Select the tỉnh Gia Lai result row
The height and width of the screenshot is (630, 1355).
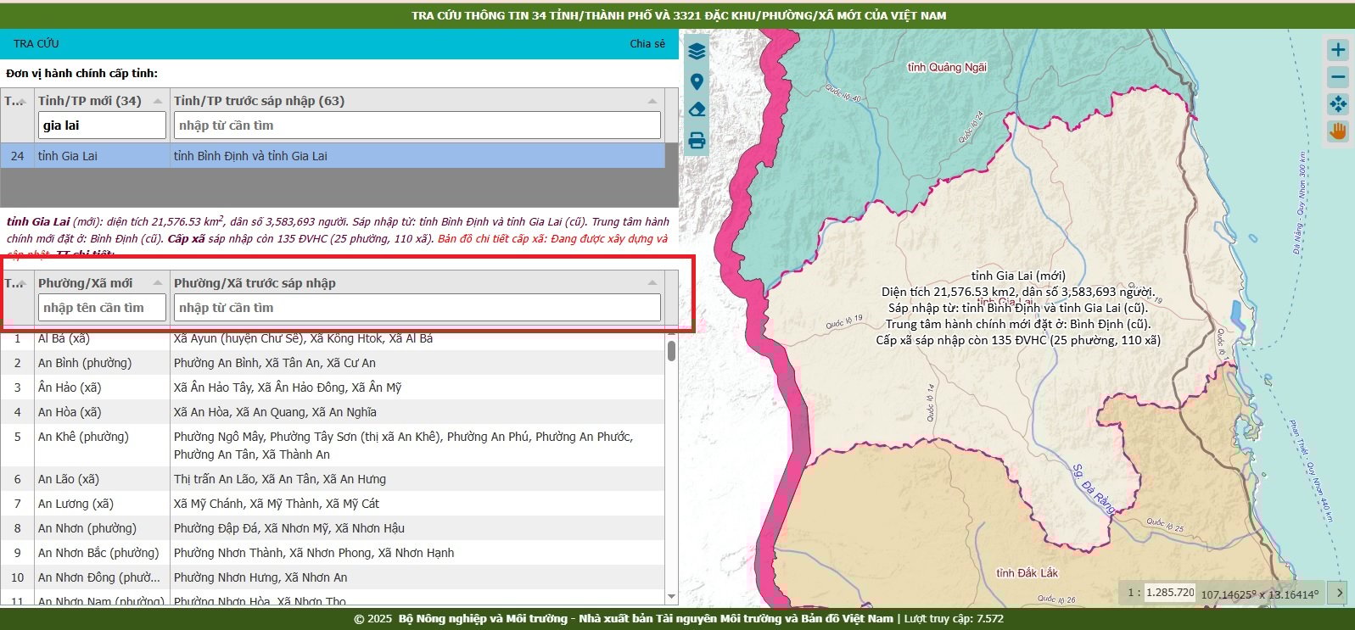333,156
